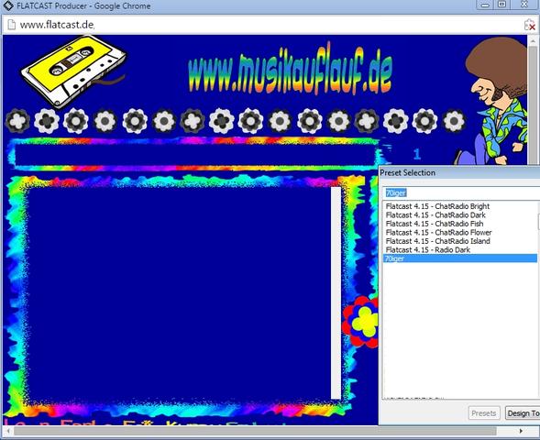
Task: Click the page document icon in address bar
Action: coord(11,25)
